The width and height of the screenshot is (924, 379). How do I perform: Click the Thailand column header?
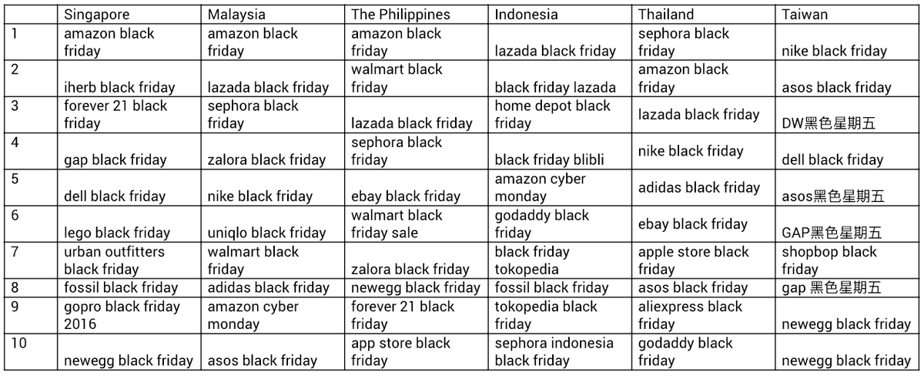[x=705, y=15]
